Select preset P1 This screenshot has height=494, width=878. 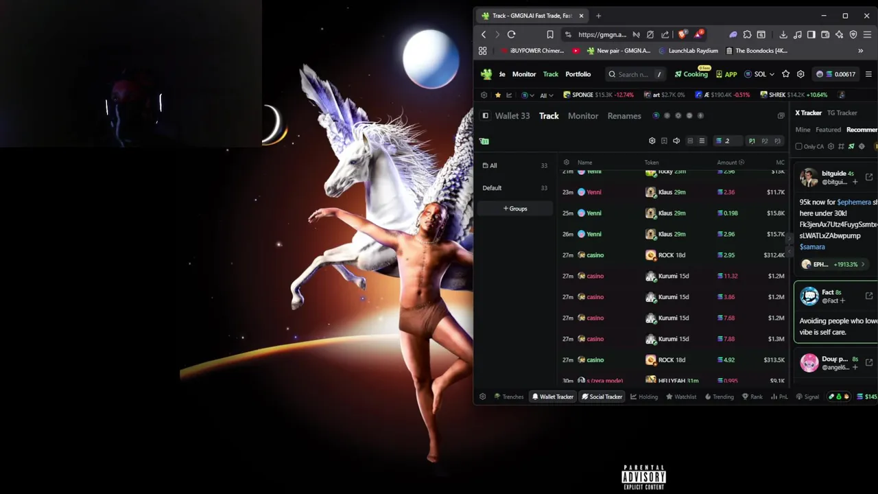pos(752,141)
